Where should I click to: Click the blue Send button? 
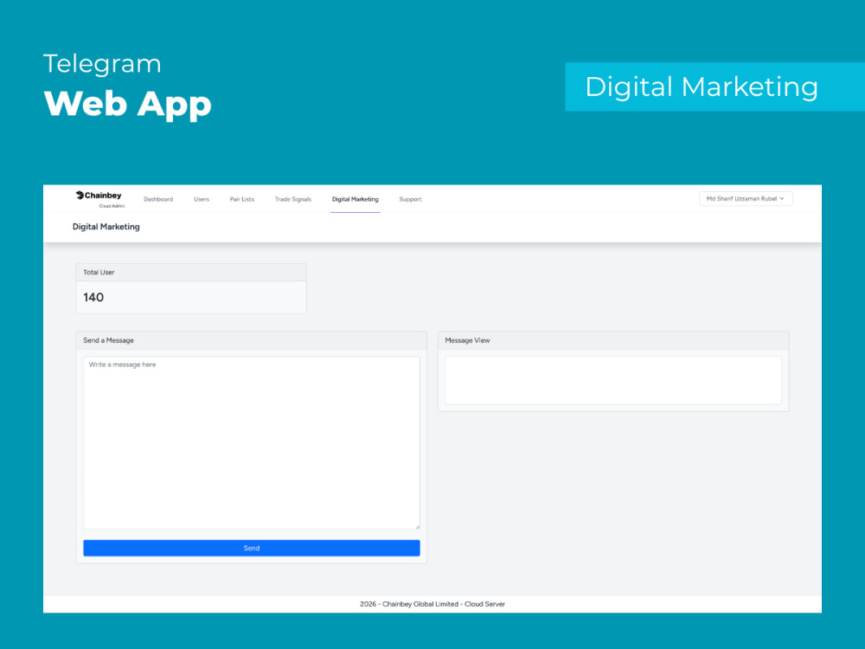(252, 548)
